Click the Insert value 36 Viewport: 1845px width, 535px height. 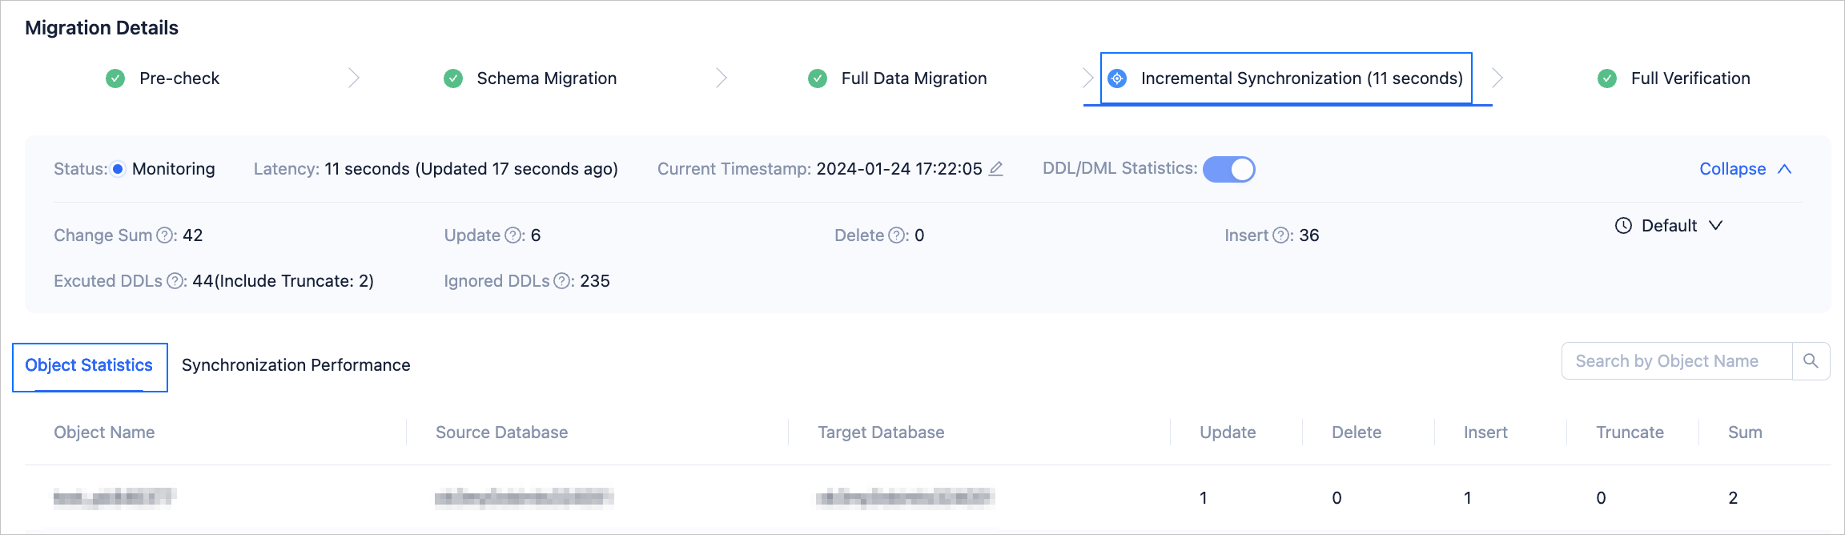[1309, 235]
